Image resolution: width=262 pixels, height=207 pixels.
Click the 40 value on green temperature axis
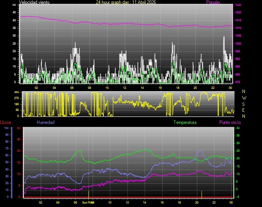point(238,128)
